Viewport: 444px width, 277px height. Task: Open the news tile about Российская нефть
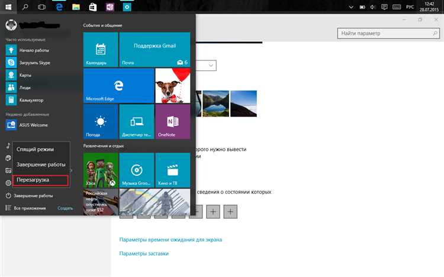click(x=101, y=202)
